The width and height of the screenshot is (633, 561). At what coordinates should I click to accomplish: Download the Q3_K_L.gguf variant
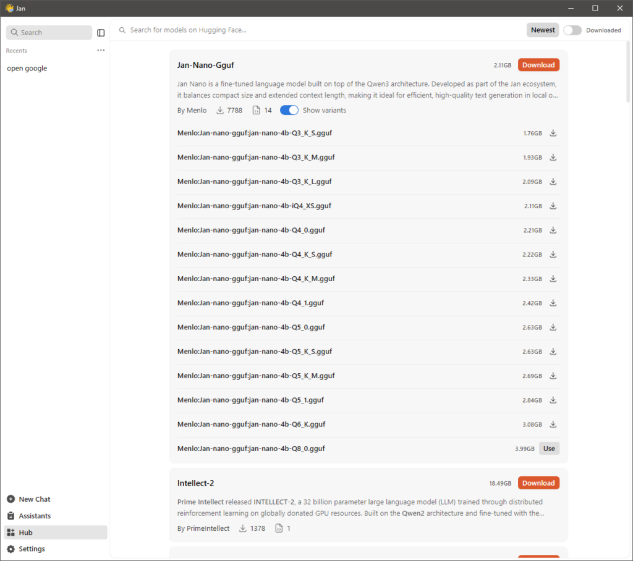[553, 182]
